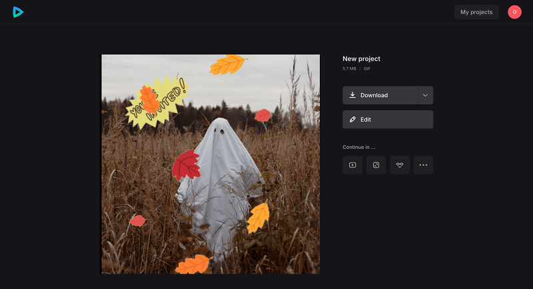
Task: Click the Clideo logo in the header
Action: pyautogui.click(x=18, y=12)
